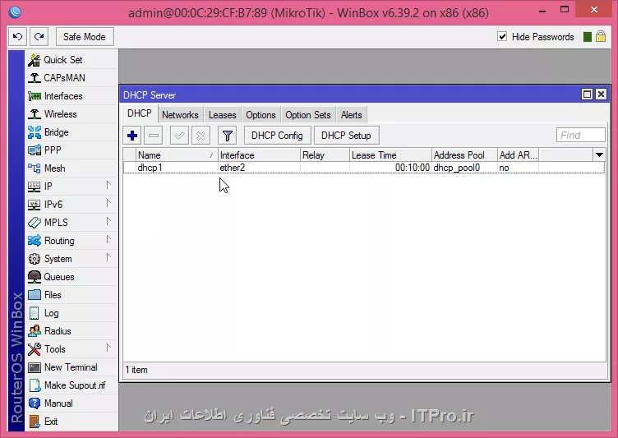Expand the System submenu
The width and height of the screenshot is (618, 438).
58,259
